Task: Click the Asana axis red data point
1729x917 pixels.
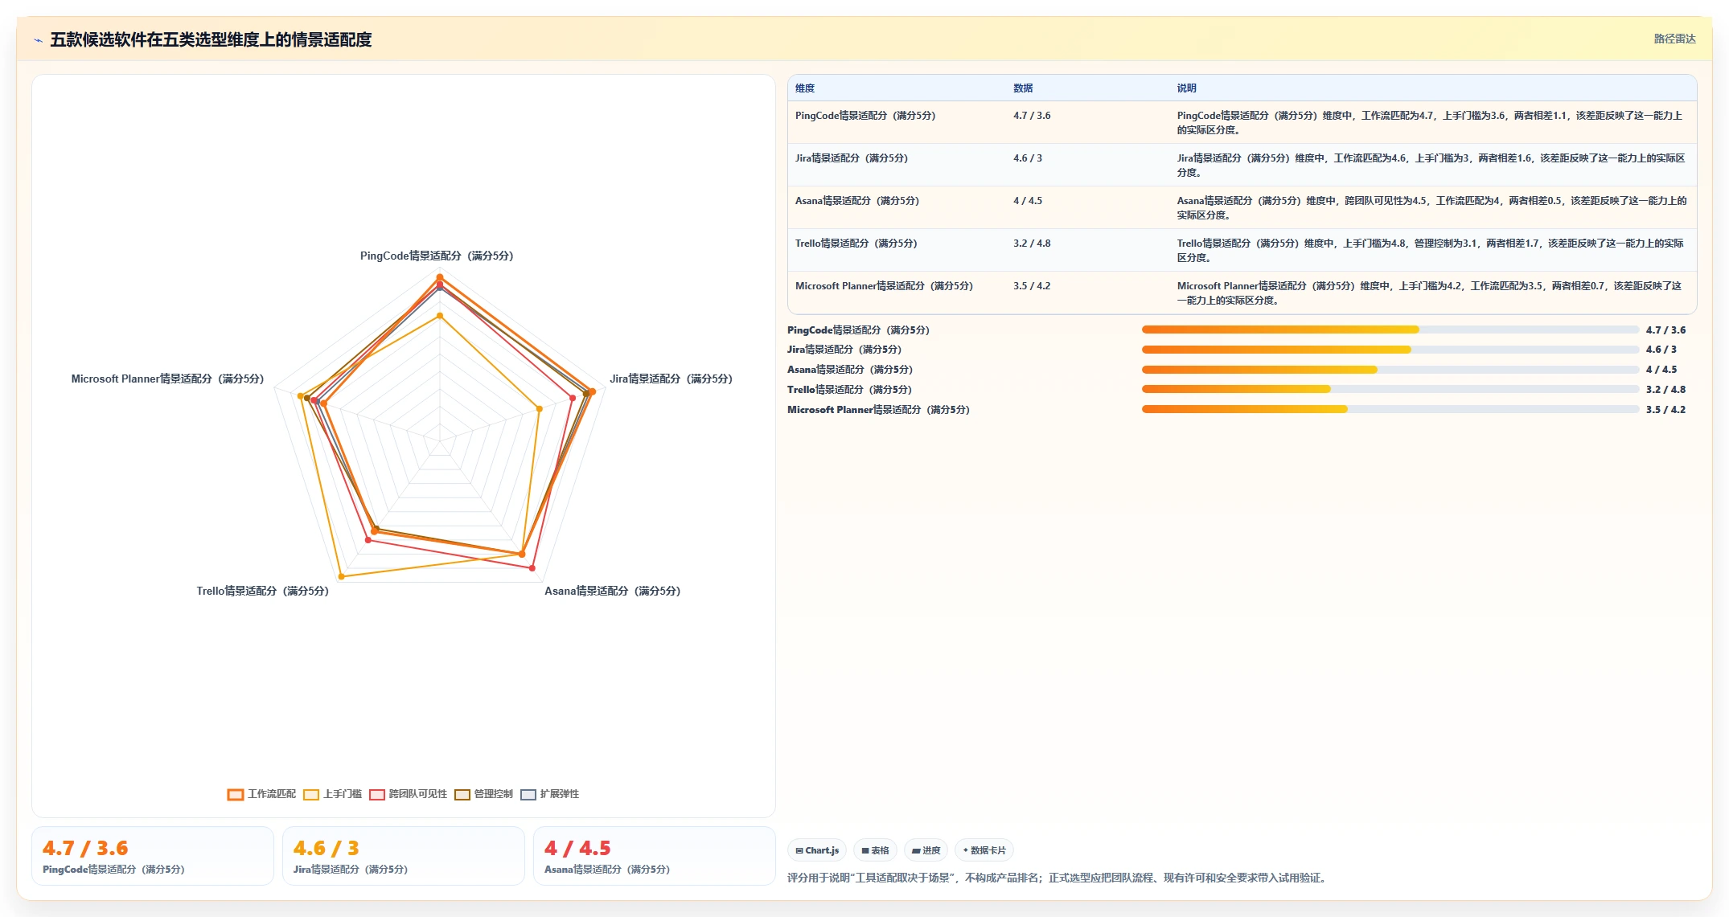Action: coord(532,568)
